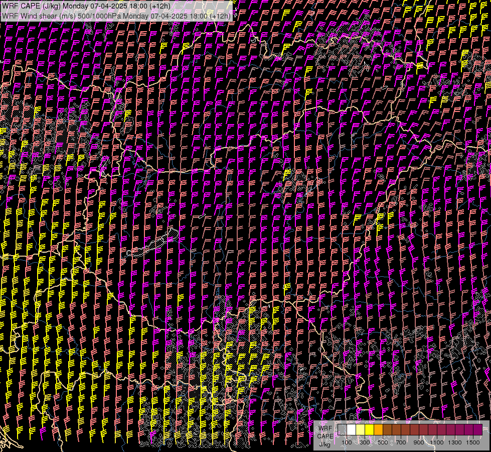Screen dimensions: 491x452
Task: Select the bright yellow CAPE legend swatch
Action: click(370, 430)
